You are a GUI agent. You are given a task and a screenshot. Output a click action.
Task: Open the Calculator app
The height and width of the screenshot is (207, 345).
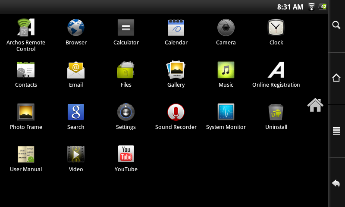pyautogui.click(x=126, y=28)
